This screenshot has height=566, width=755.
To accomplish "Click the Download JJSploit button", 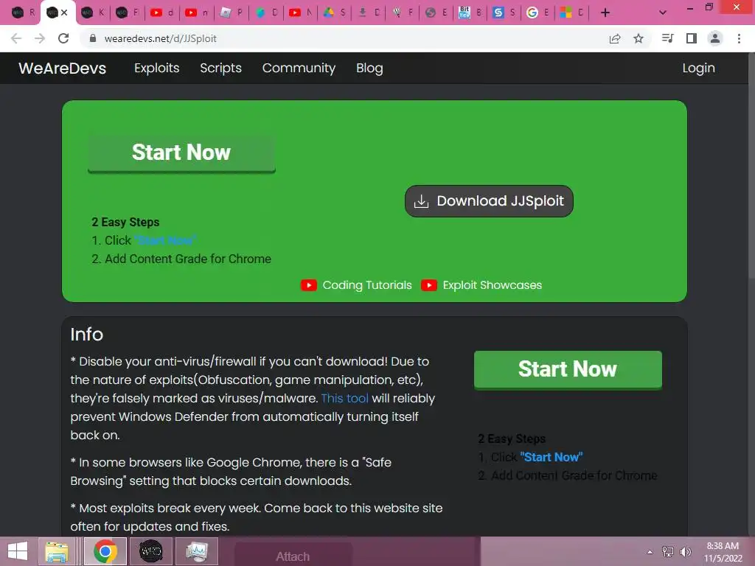I will (489, 201).
